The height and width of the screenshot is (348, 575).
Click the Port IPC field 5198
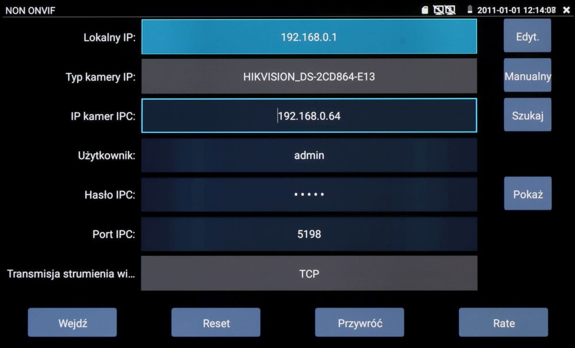[309, 234]
